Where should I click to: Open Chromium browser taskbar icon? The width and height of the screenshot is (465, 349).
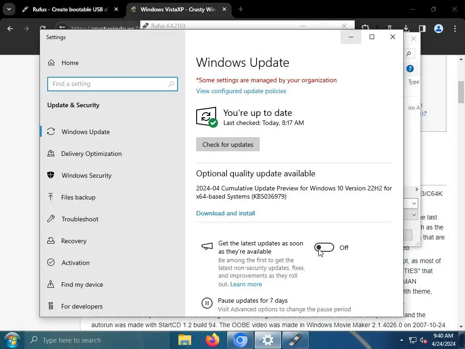click(x=240, y=340)
